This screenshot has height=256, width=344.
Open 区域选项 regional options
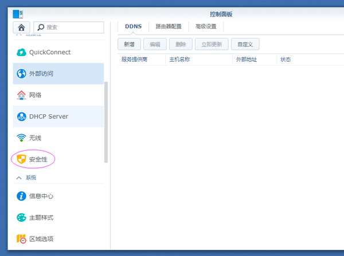coord(58,239)
